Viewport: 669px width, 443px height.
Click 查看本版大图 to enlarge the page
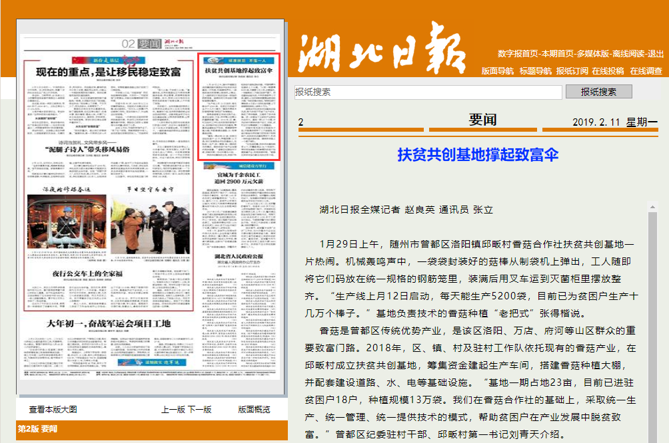pos(53,410)
